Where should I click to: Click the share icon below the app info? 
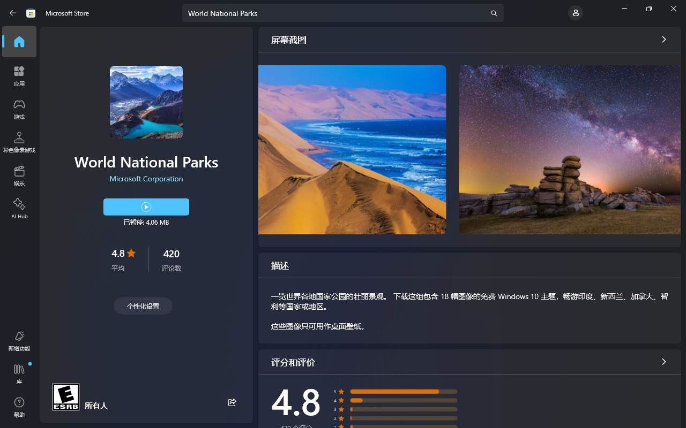click(232, 402)
